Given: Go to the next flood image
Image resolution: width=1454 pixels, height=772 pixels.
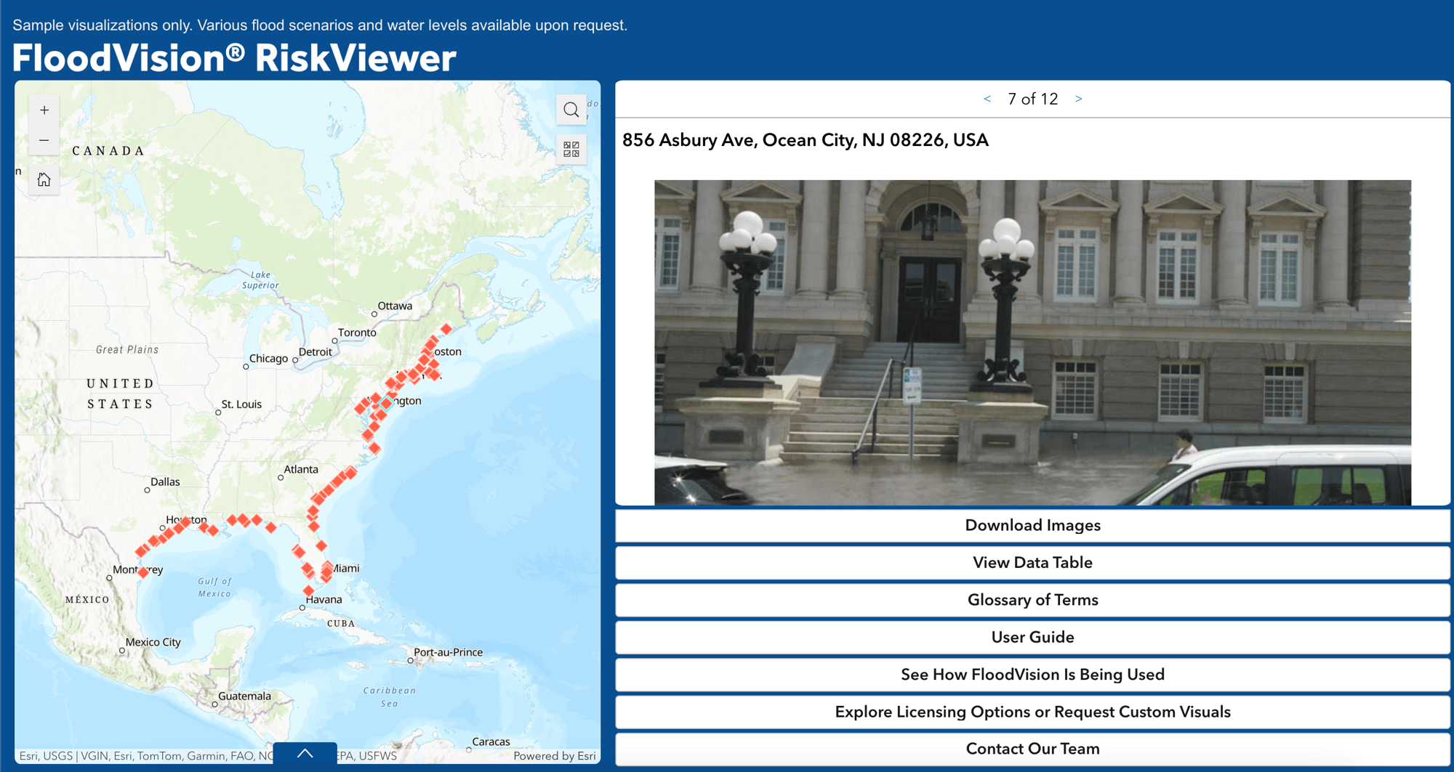Looking at the screenshot, I should (x=1079, y=99).
